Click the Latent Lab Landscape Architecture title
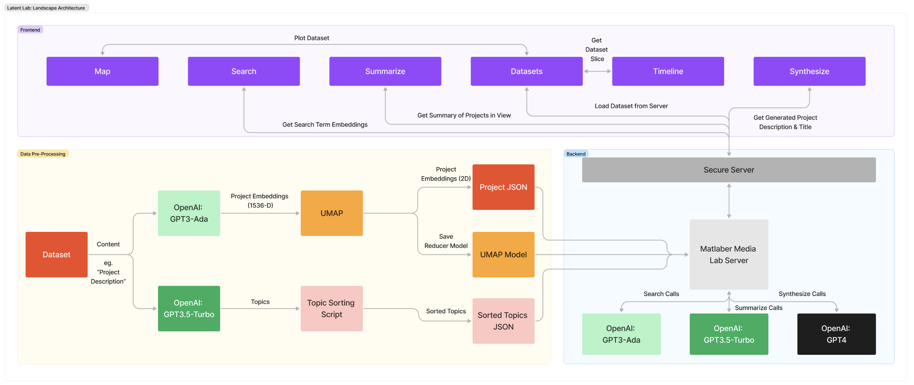This screenshot has width=914, height=385. (46, 8)
